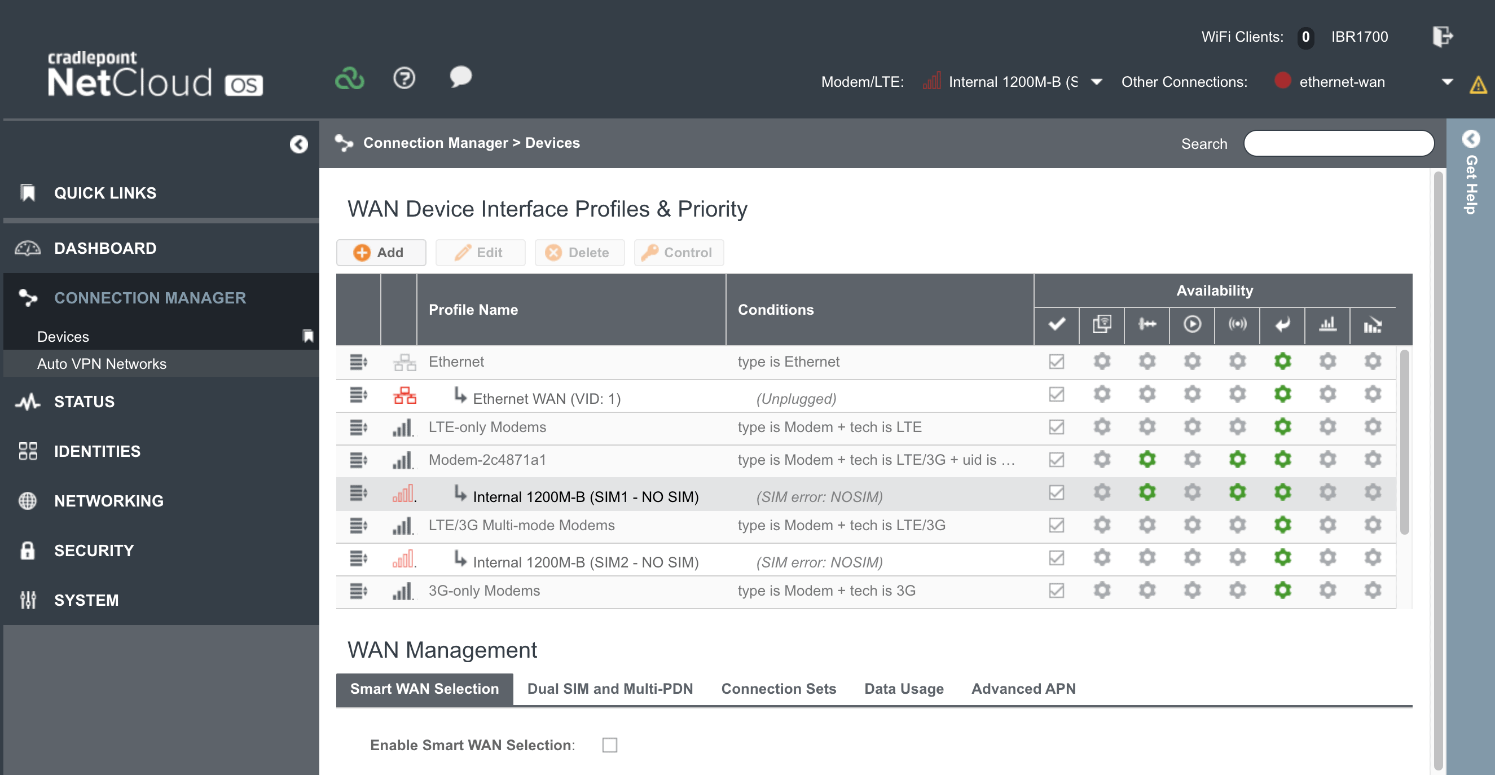Toggle the checkbox on the LTE-only Modems row
This screenshot has width=1495, height=775.
[x=1056, y=428]
